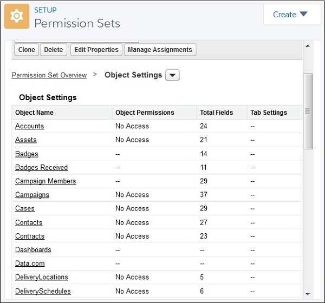Click the Setup gear icon
325x303 pixels.
pos(17,16)
